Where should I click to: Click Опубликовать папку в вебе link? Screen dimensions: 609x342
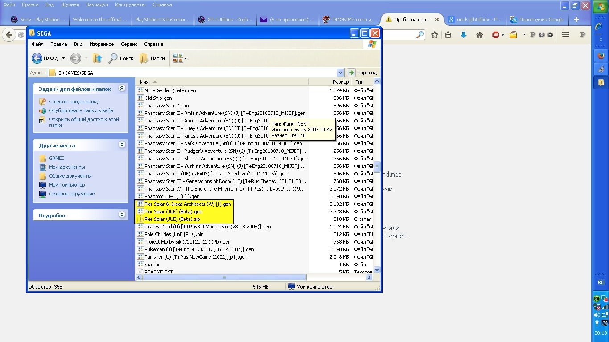pyautogui.click(x=81, y=110)
